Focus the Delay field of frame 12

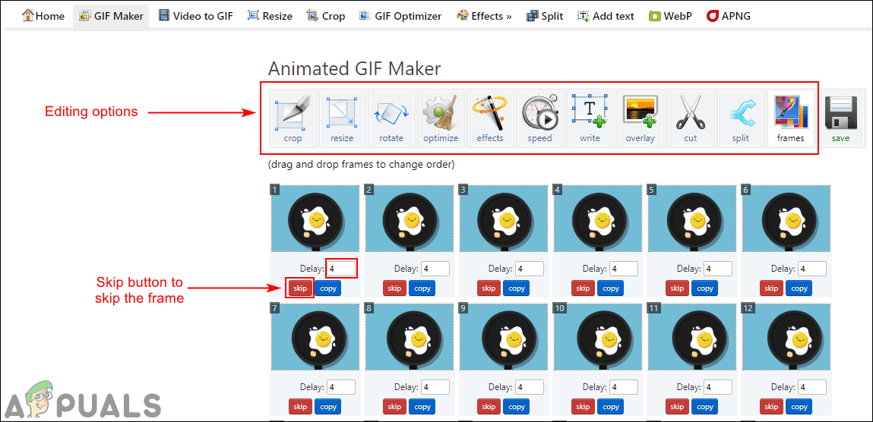[812, 387]
